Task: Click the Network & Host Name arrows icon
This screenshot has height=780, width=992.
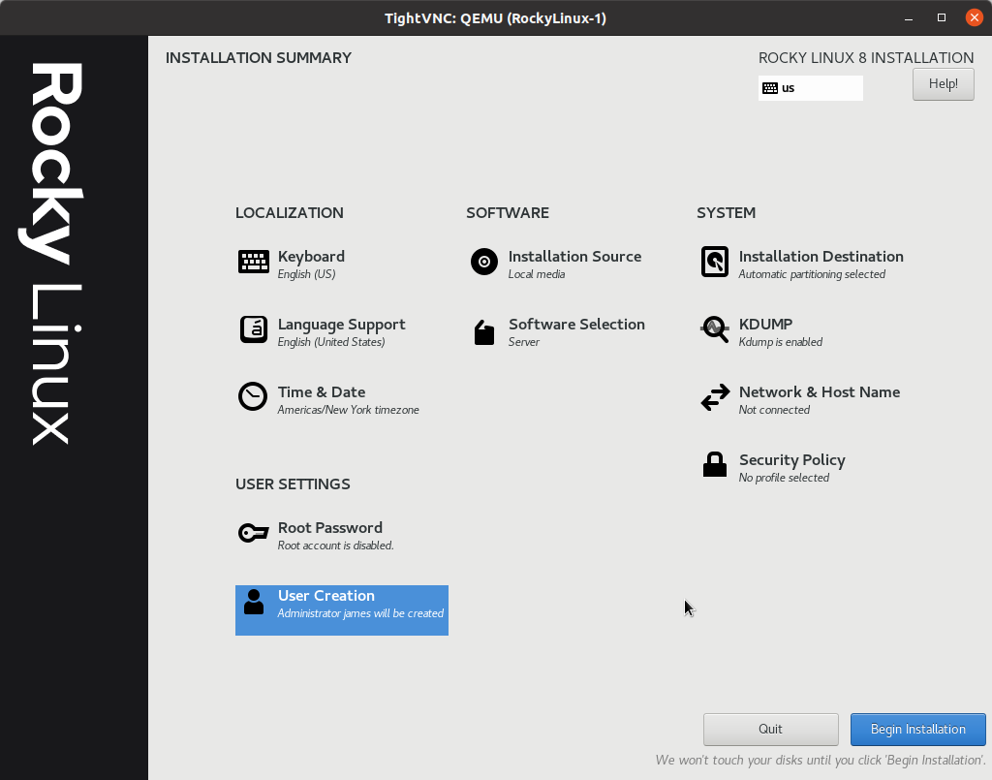Action: (715, 397)
